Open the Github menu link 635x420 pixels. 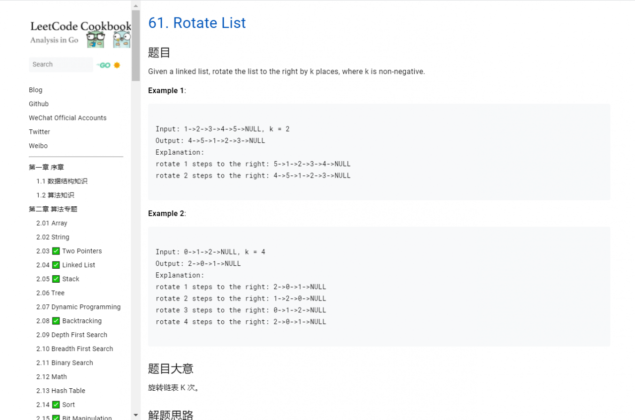(x=39, y=104)
